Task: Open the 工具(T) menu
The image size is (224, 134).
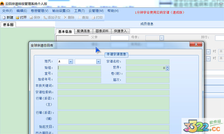Action: (79, 11)
